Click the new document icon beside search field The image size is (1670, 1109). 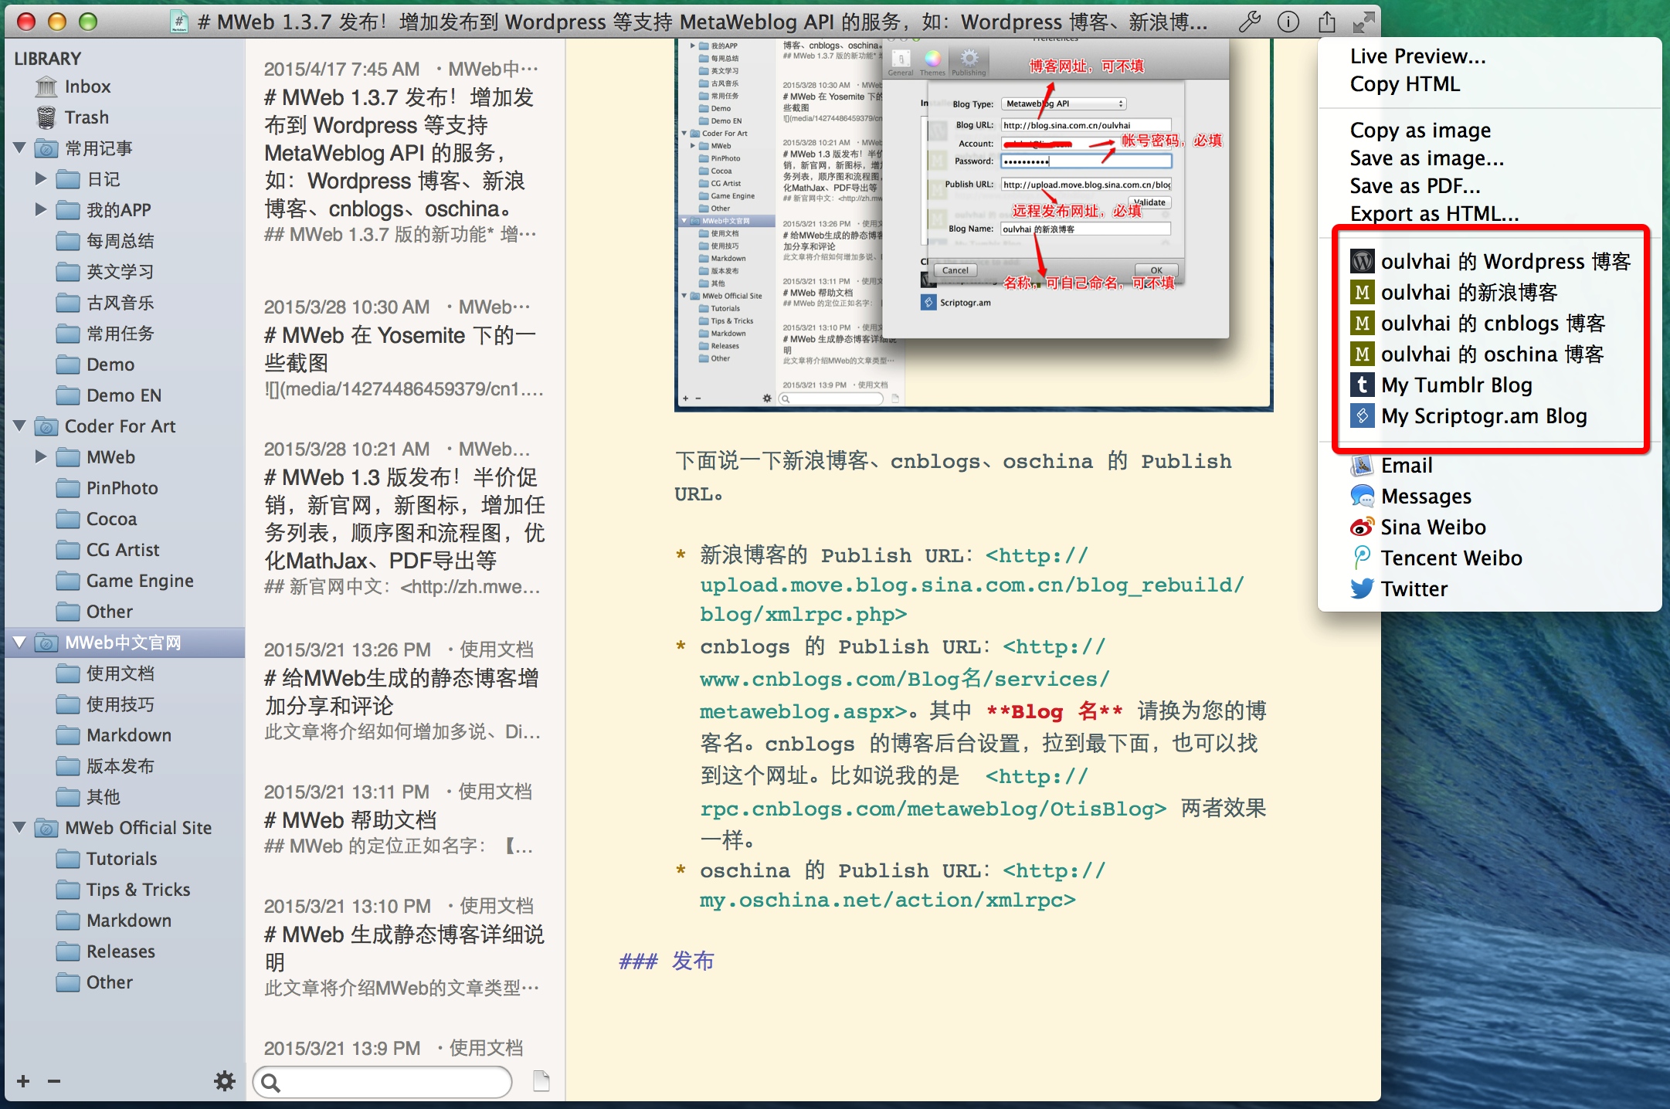coord(541,1081)
